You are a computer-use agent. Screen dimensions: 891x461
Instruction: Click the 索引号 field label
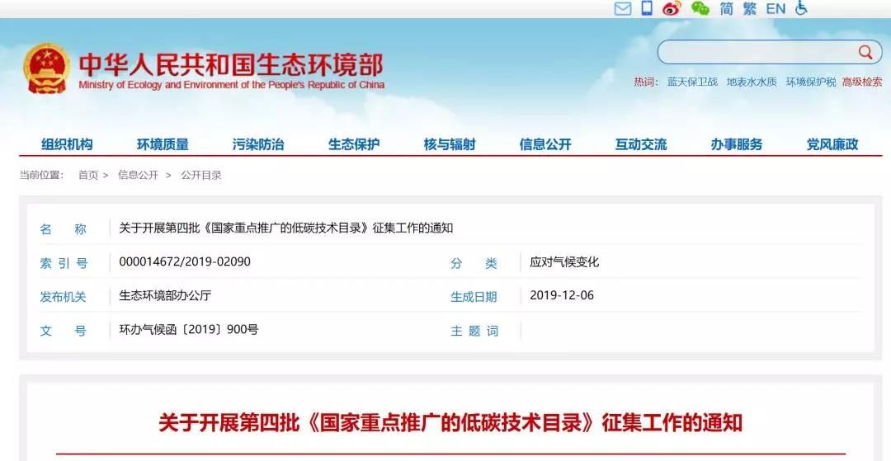pyautogui.click(x=64, y=263)
